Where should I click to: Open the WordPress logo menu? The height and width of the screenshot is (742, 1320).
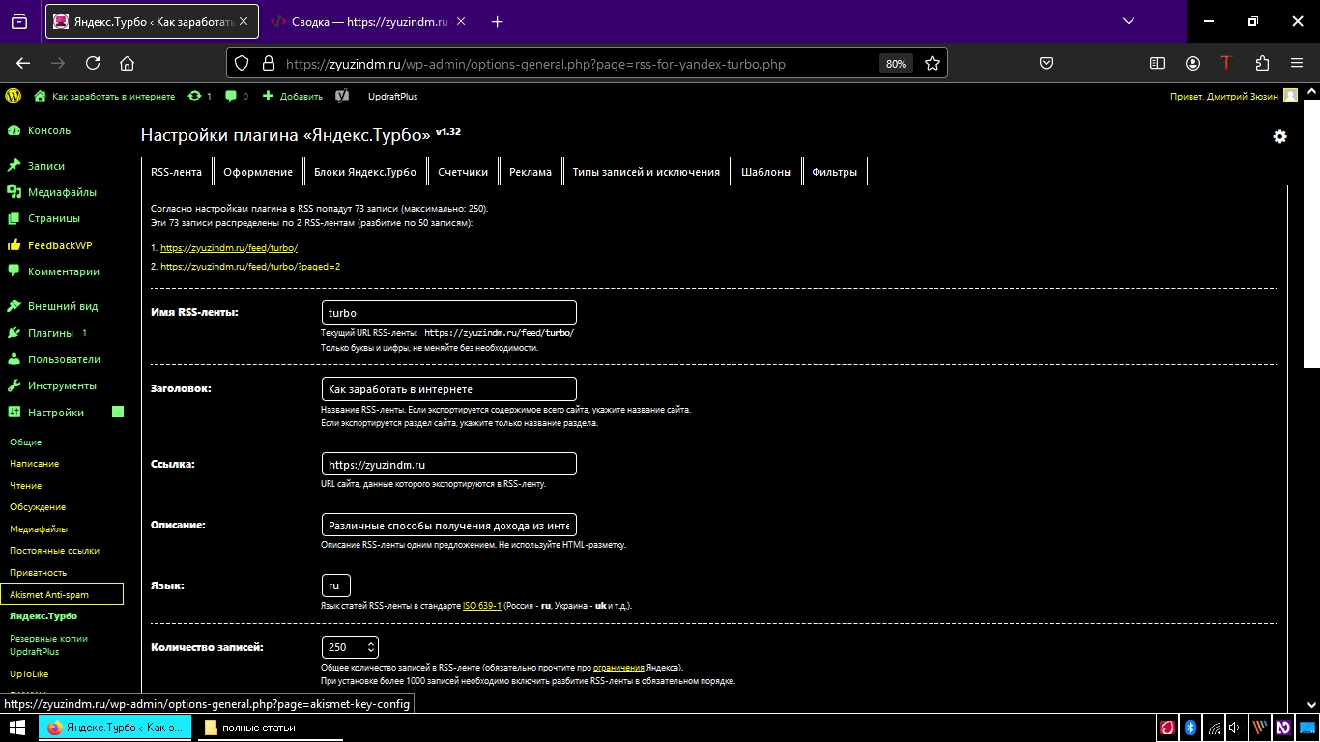pyautogui.click(x=14, y=96)
